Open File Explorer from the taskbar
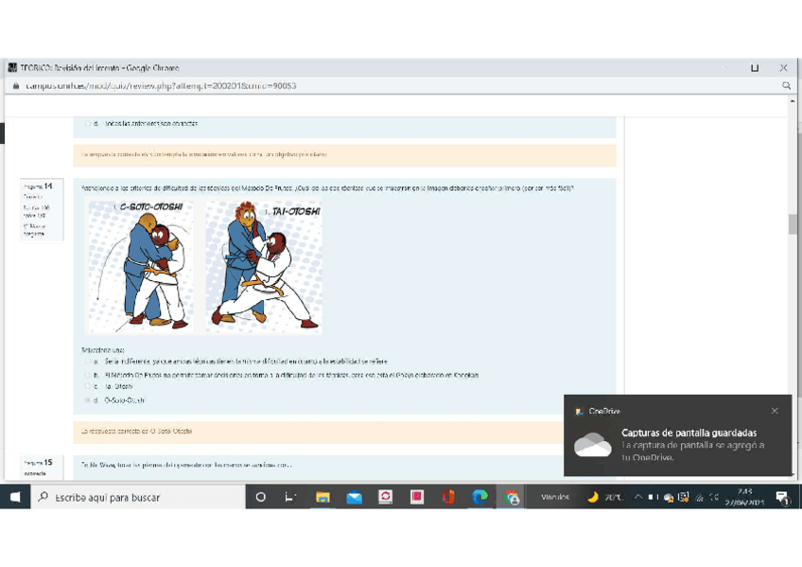Image resolution: width=802 pixels, height=567 pixels. [x=323, y=497]
